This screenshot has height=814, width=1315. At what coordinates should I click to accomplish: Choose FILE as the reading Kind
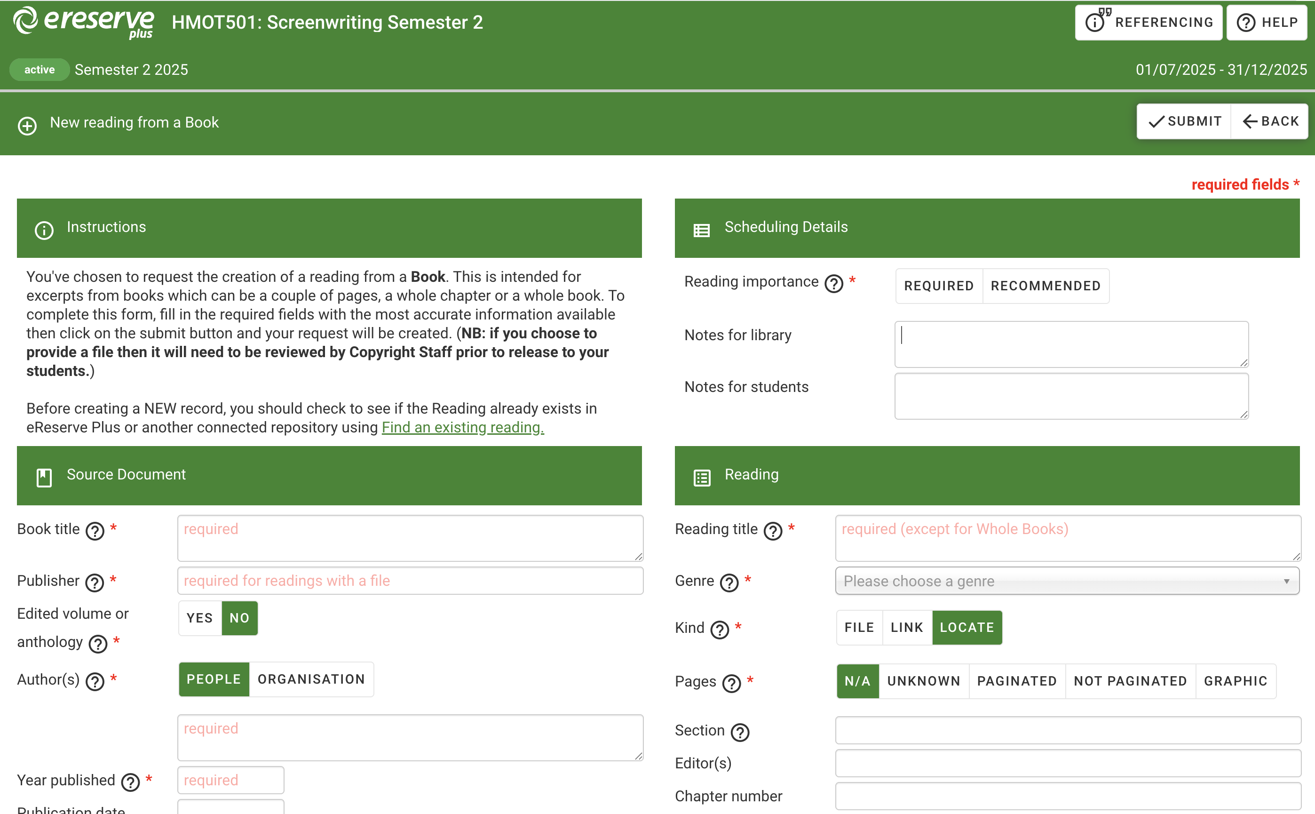[858, 627]
